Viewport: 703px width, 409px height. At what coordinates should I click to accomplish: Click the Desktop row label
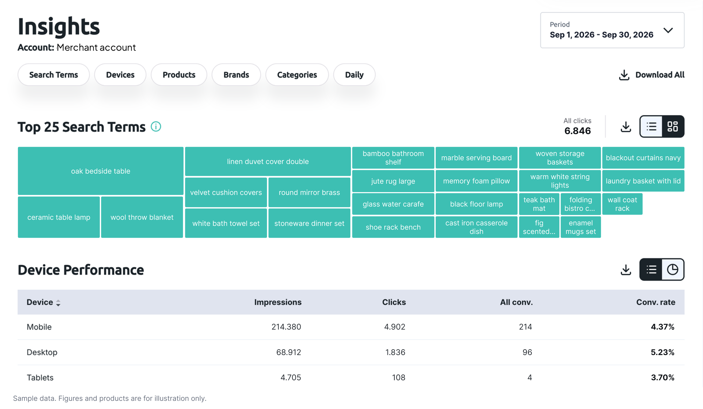(x=42, y=352)
